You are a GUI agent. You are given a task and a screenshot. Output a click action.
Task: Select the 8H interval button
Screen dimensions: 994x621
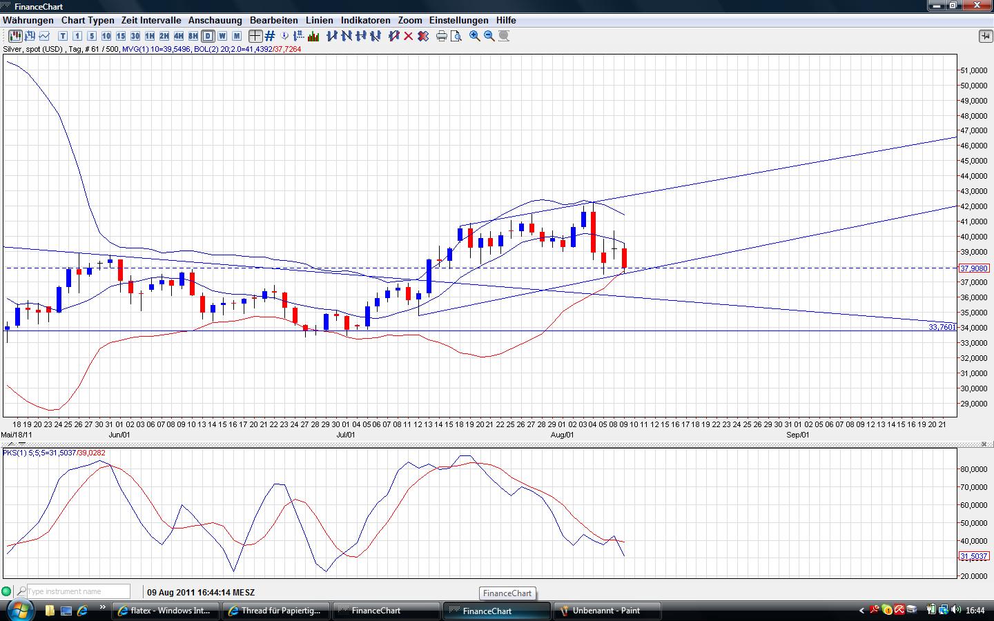tap(193, 36)
